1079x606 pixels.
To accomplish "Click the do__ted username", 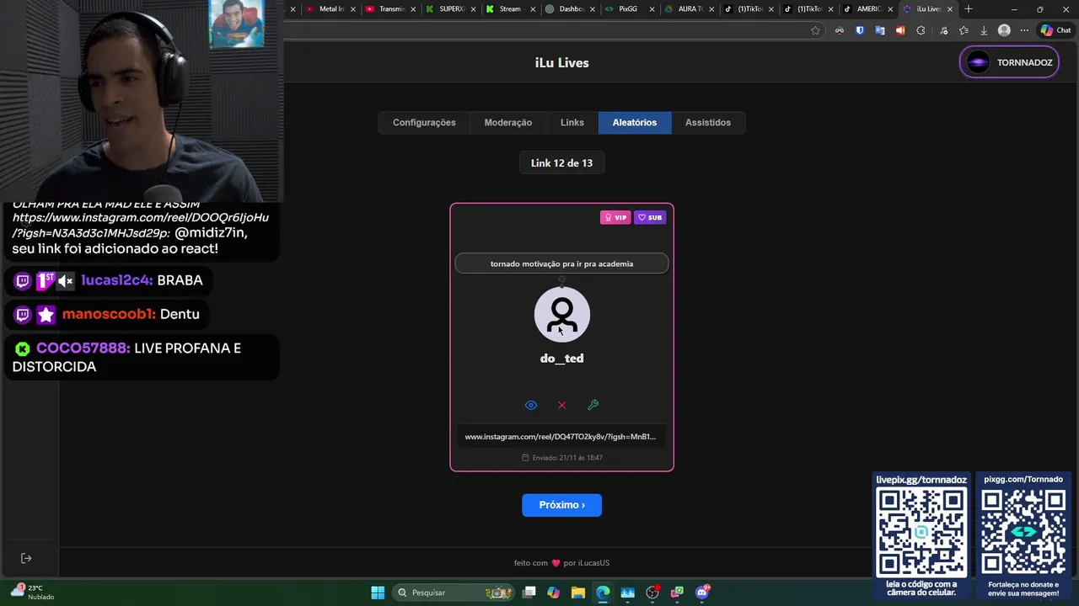I will tap(562, 359).
